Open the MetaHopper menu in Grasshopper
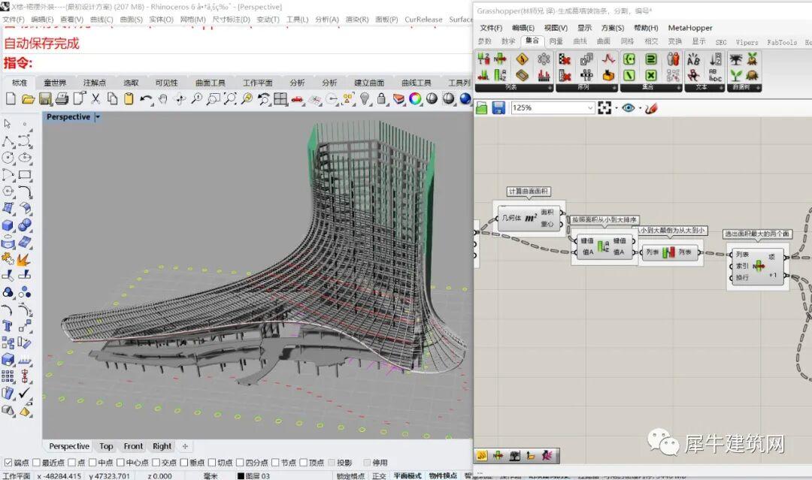The height and width of the screenshot is (480, 812). click(x=689, y=27)
